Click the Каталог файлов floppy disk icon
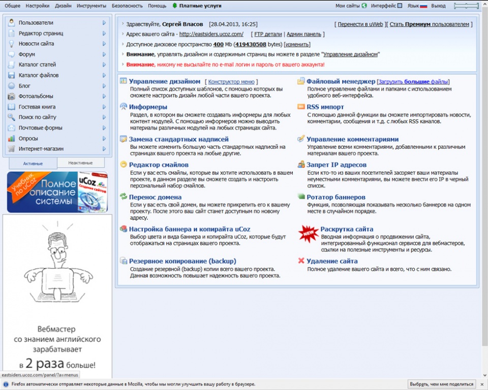Image resolution: width=488 pixels, height=390 pixels. coord(12,75)
